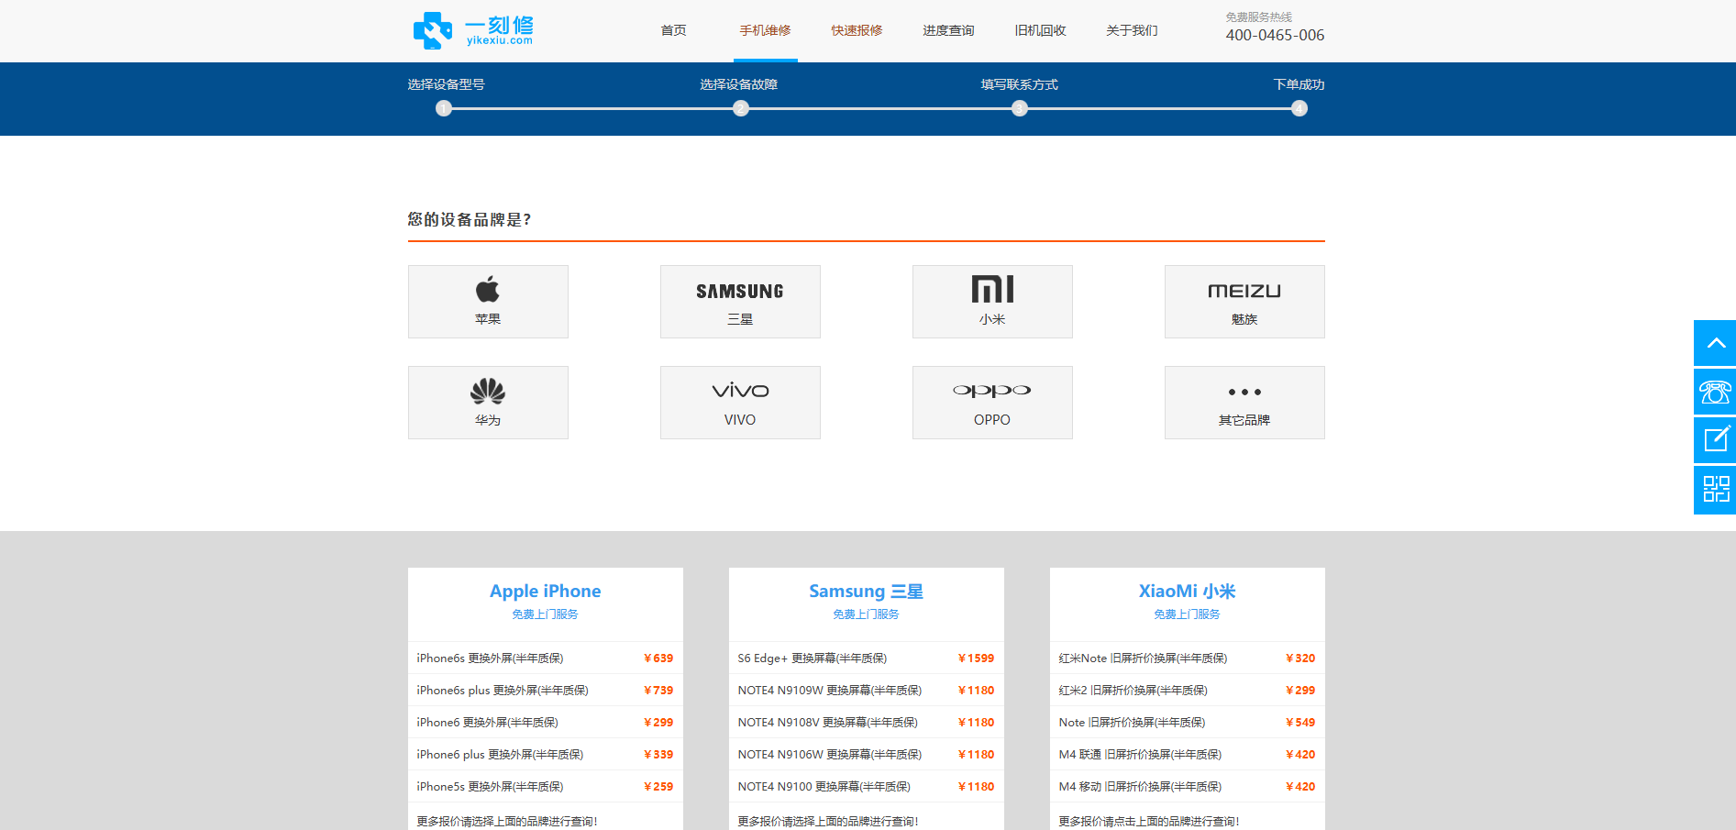The width and height of the screenshot is (1736, 830).
Task: Open the telephone hotline sidebar icon
Action: (x=1716, y=392)
